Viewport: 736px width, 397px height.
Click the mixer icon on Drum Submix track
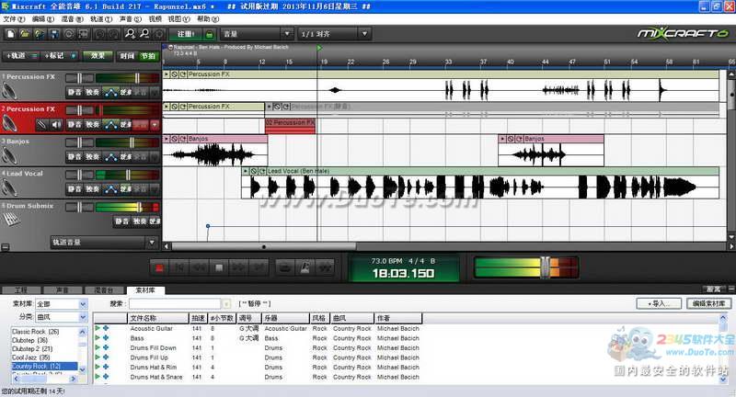click(x=10, y=220)
